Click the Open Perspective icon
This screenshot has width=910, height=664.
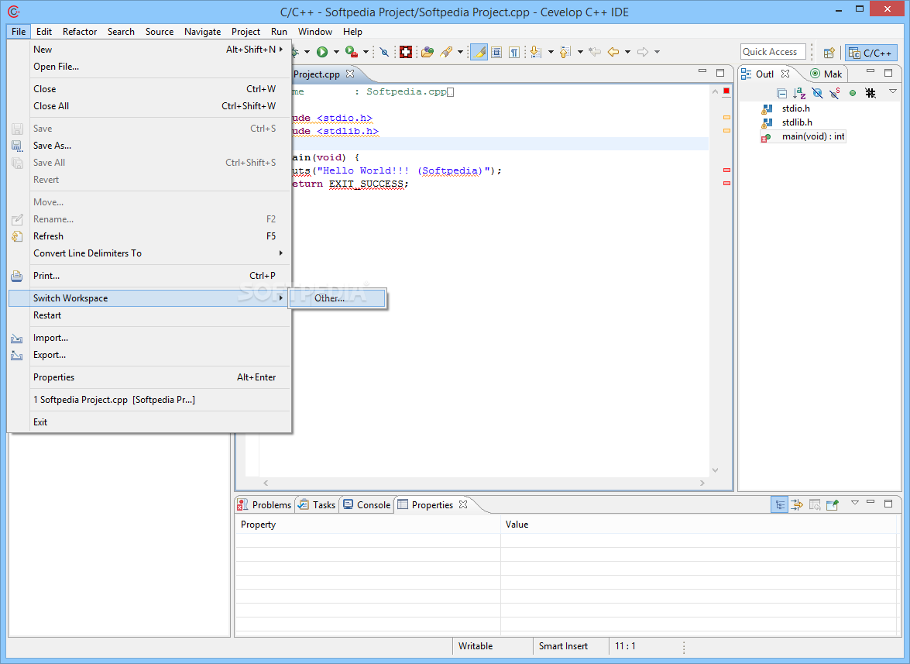click(829, 53)
